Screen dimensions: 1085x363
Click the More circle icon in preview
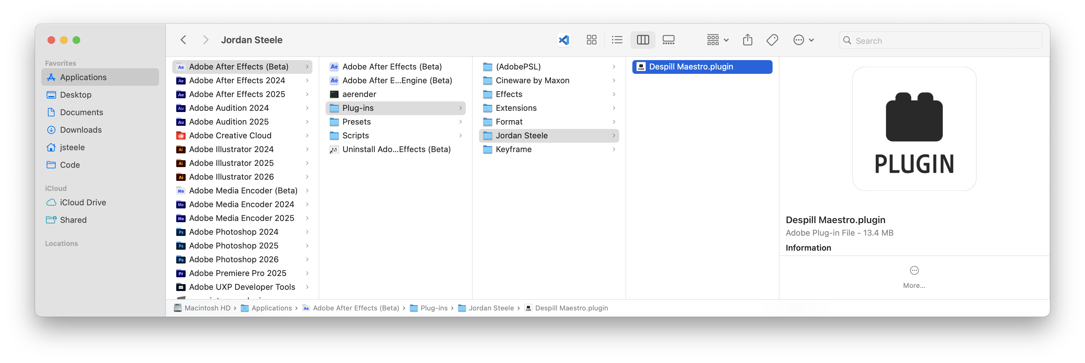[x=914, y=270]
